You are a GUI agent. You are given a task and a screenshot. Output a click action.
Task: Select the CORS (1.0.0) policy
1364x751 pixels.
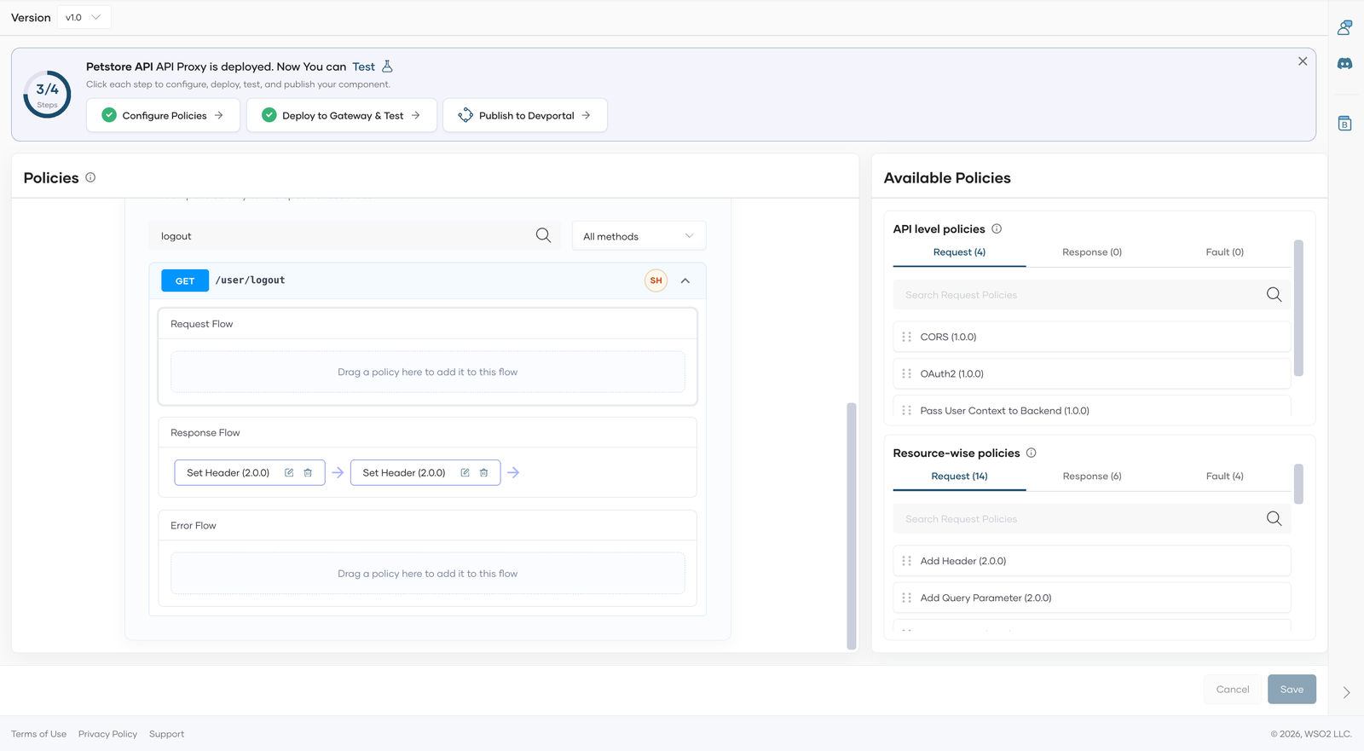pos(1092,337)
